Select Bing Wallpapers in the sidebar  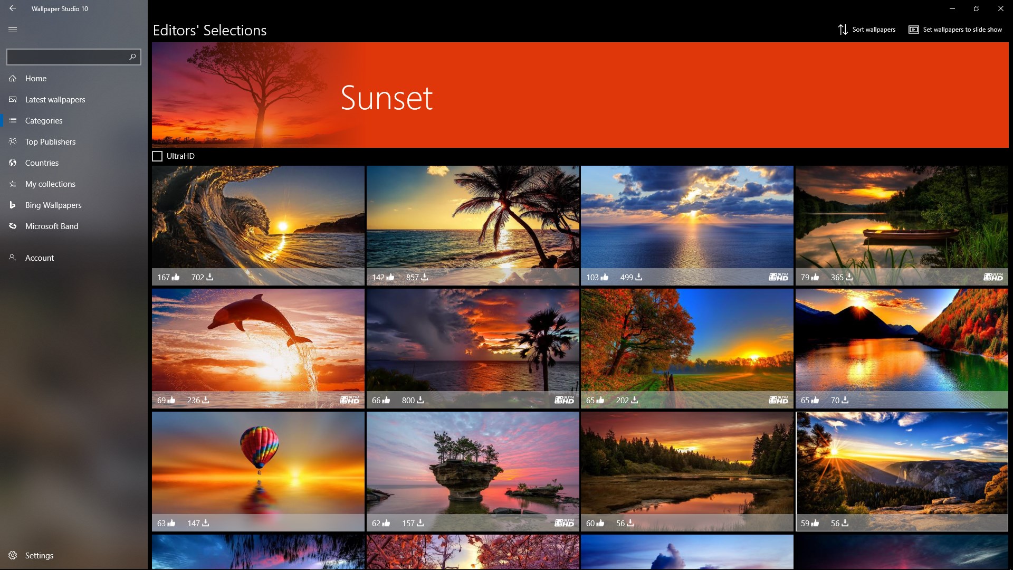pyautogui.click(x=53, y=205)
